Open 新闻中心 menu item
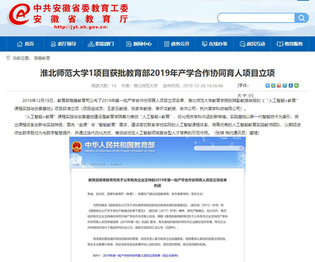The width and height of the screenshot is (315, 262). 139,44
